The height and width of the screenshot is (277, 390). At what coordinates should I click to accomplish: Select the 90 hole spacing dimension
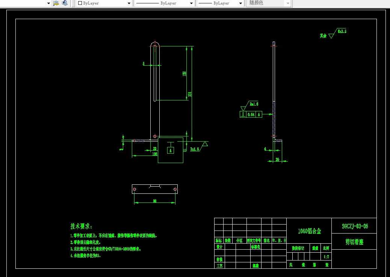click(155, 201)
